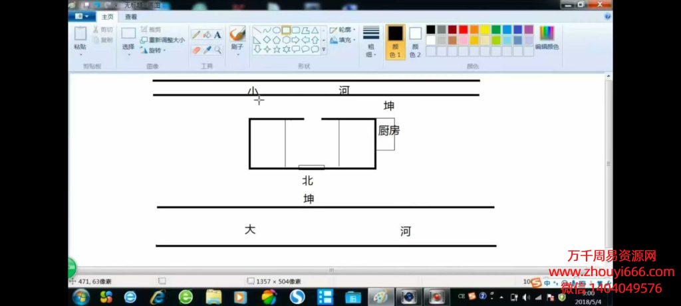Select the Pencil tool
The width and height of the screenshot is (681, 306).
coord(196,35)
